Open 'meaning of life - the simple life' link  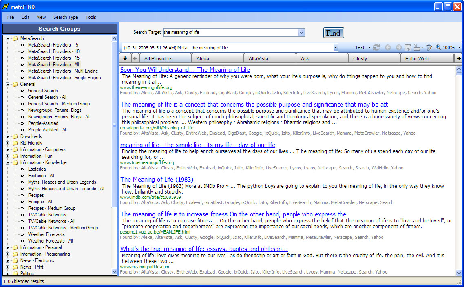198,145
